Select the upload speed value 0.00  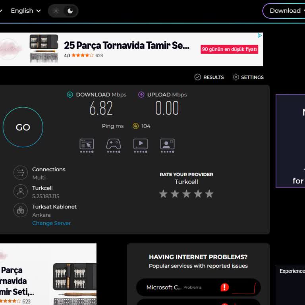[167, 108]
